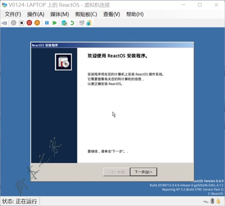Open the 帮助(H) menu
Viewport: 225px width, 206px height.
pyautogui.click(x=135, y=14)
